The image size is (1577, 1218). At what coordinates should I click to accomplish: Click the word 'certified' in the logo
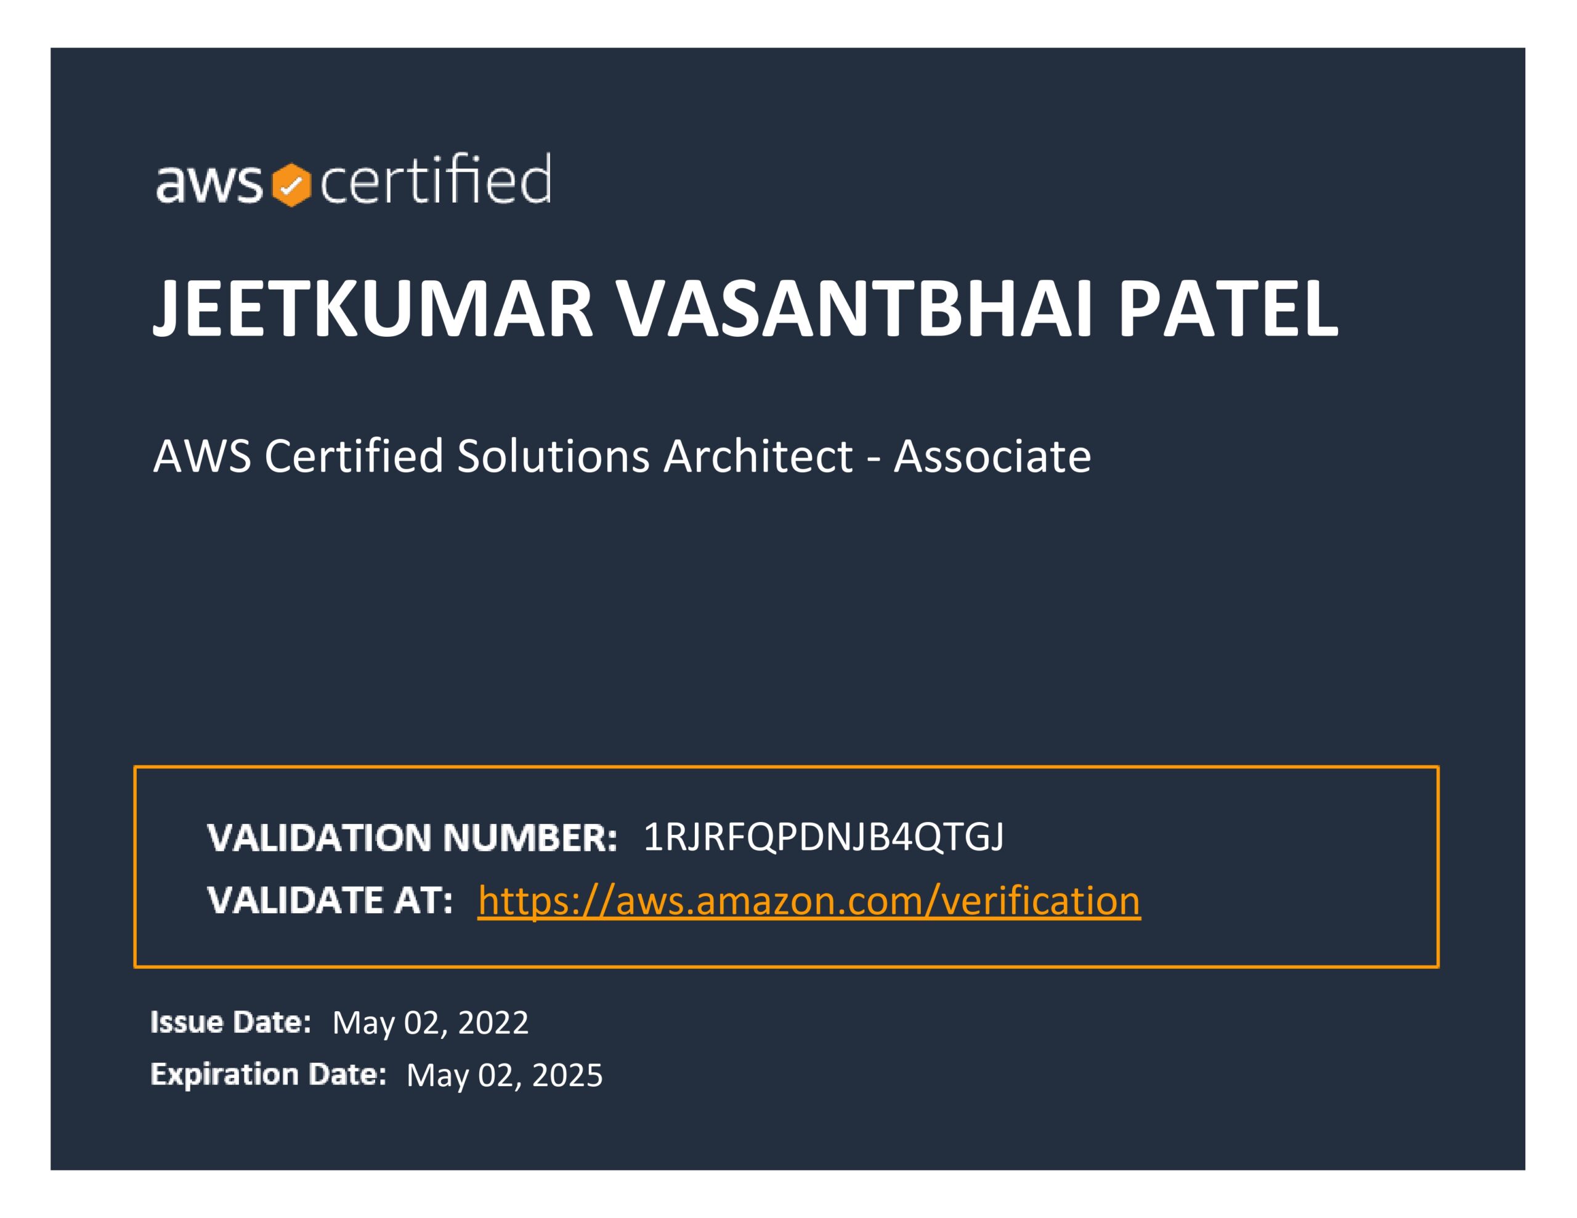pos(436,179)
